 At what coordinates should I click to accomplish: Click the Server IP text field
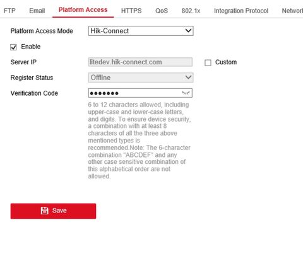[x=140, y=62]
